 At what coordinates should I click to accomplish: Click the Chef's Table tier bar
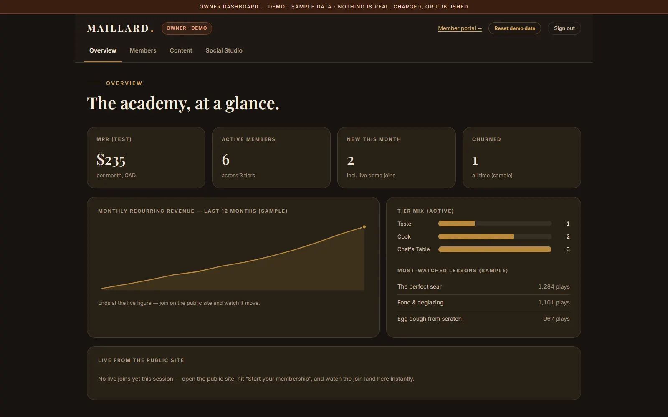click(x=495, y=249)
